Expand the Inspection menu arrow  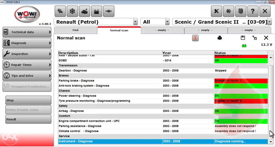pyautogui.click(x=49, y=54)
